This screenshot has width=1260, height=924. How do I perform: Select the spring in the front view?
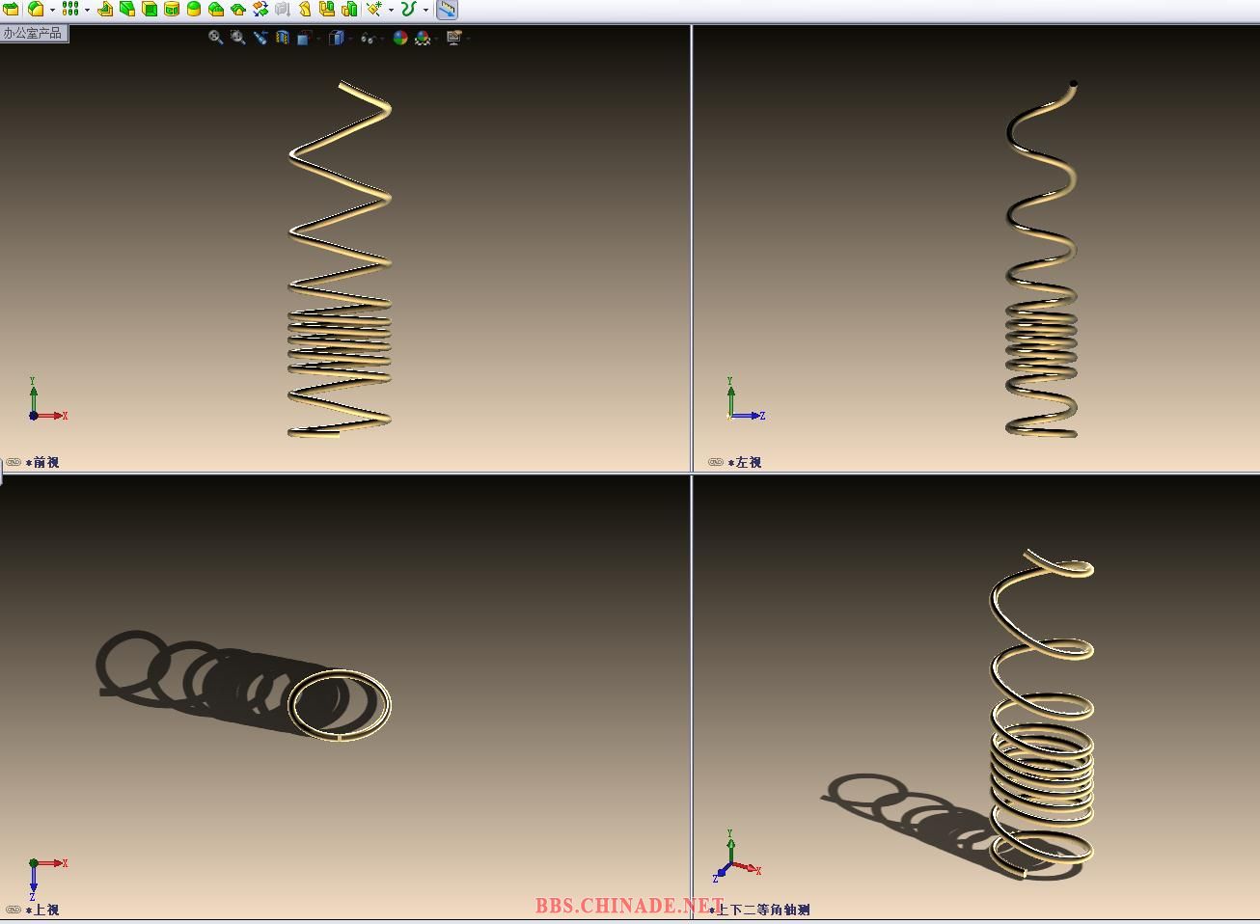[x=341, y=258]
